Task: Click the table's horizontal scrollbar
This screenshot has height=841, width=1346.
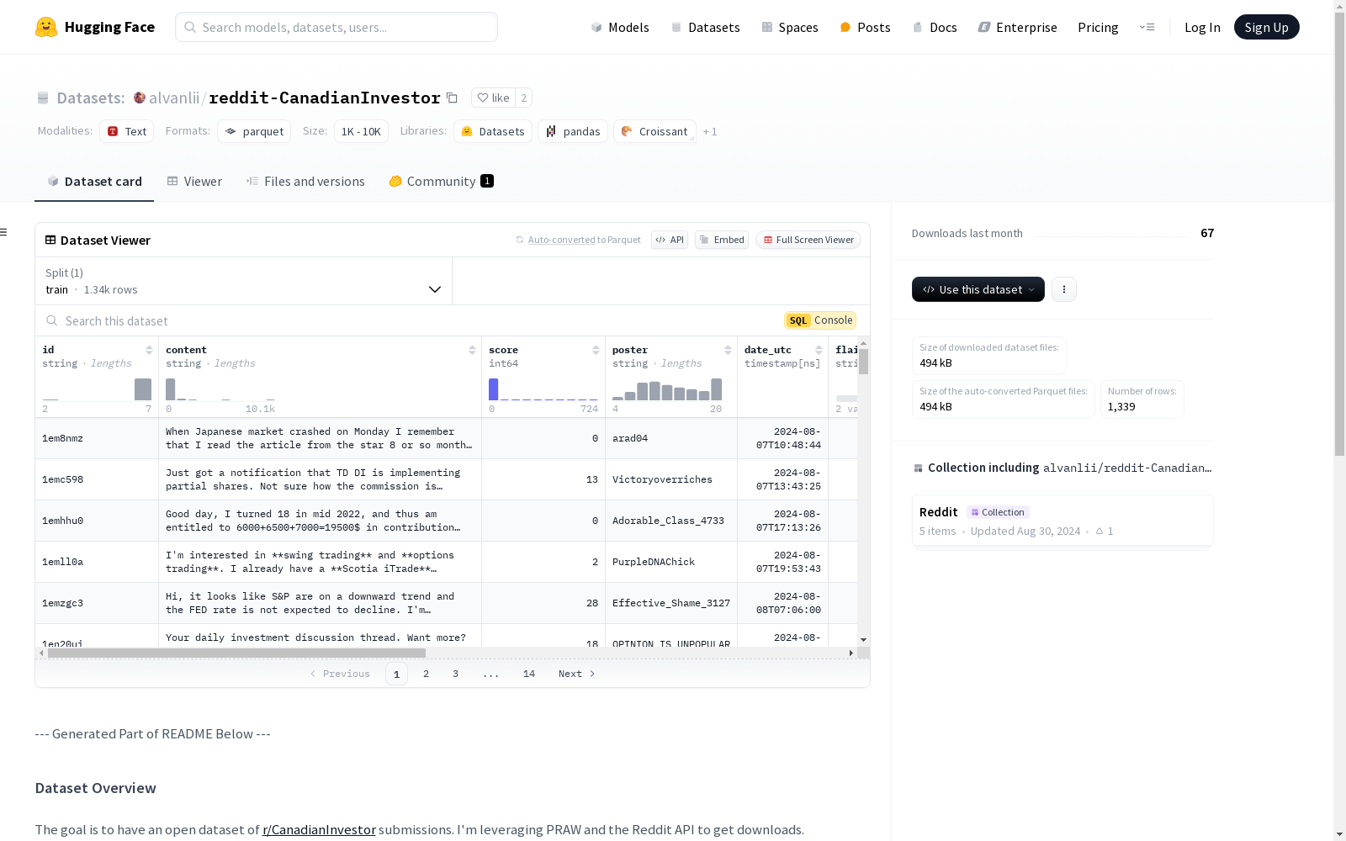Action: coord(236,653)
